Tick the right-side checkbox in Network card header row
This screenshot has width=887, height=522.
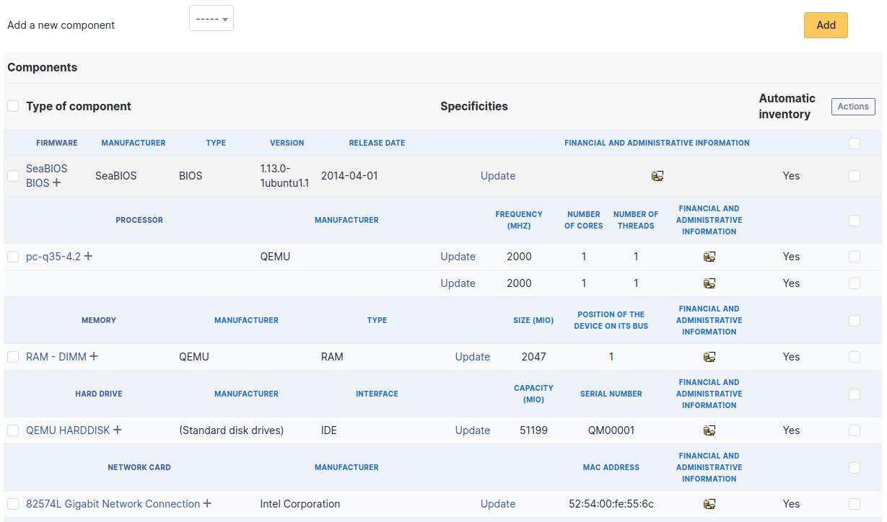(855, 468)
